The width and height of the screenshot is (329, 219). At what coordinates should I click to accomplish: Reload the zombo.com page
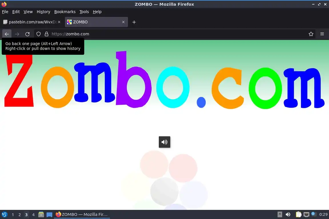(27, 34)
